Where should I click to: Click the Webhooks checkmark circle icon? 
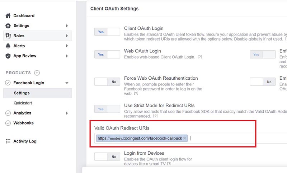pos(8,123)
